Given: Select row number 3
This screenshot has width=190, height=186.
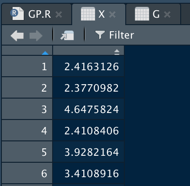Looking at the screenshot, I should coord(27,109).
